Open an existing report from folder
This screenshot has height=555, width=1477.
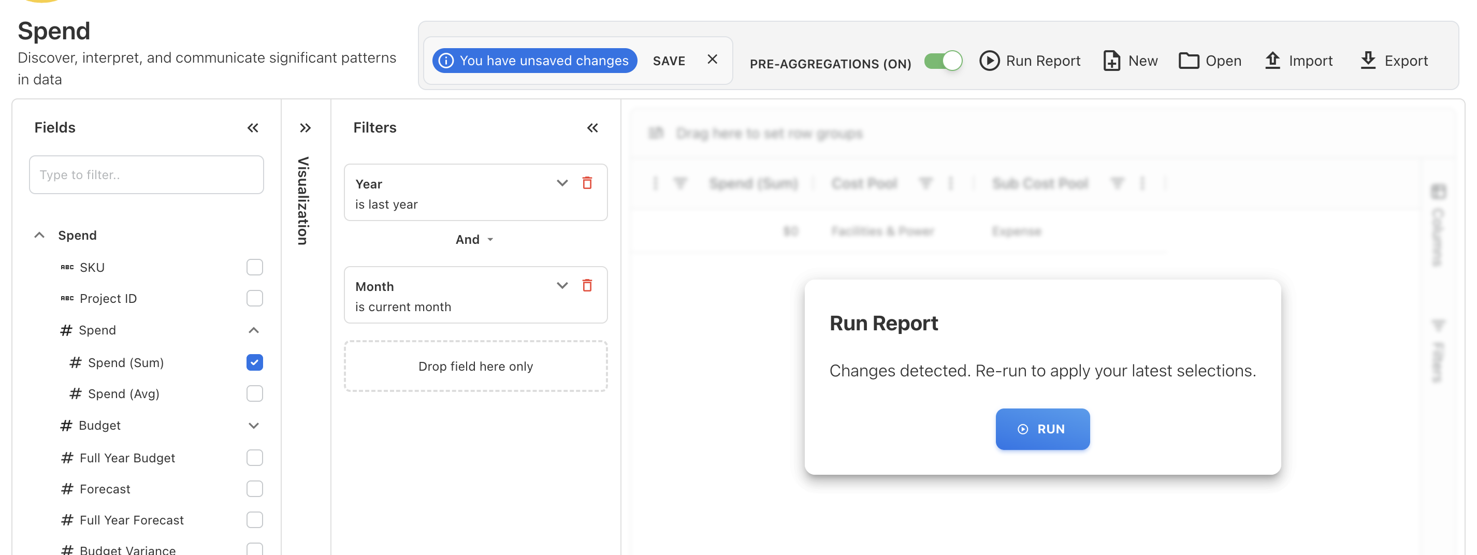(1210, 61)
